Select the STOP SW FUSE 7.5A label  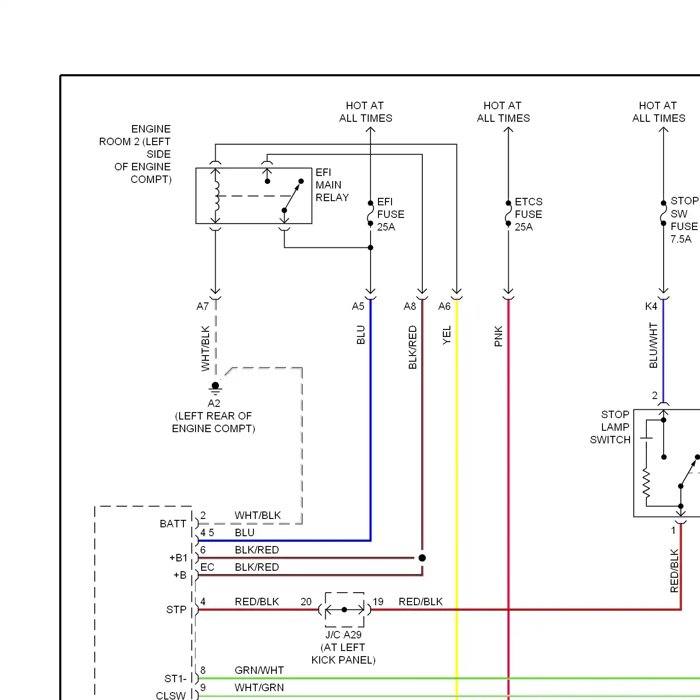point(684,220)
